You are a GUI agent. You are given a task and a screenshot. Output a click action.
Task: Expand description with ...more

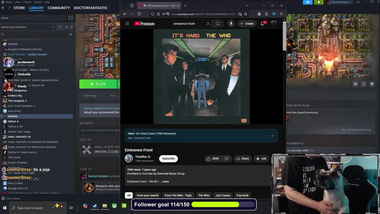click(164, 182)
